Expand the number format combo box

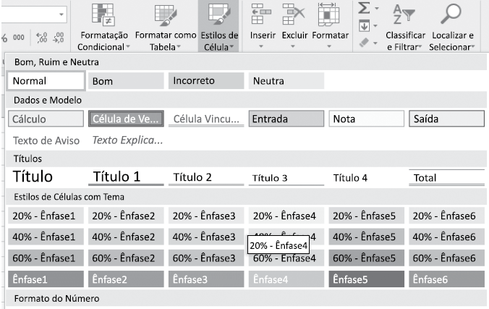[61, 13]
